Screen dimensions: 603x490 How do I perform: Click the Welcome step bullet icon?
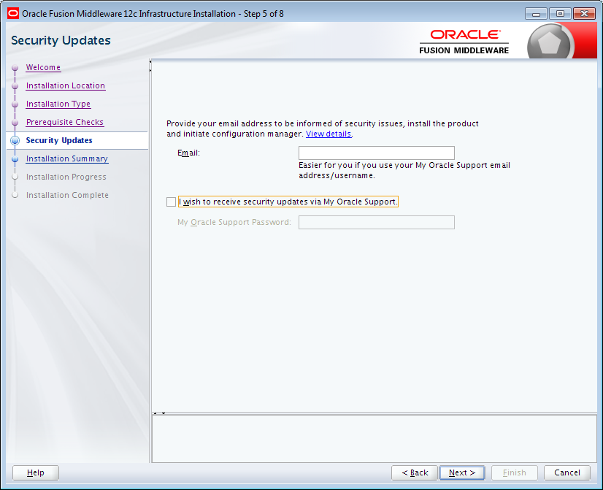(x=15, y=67)
